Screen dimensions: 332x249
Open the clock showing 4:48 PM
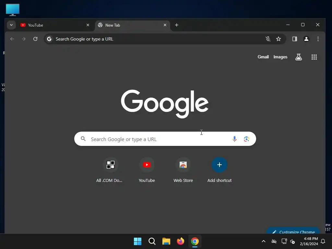point(309,241)
